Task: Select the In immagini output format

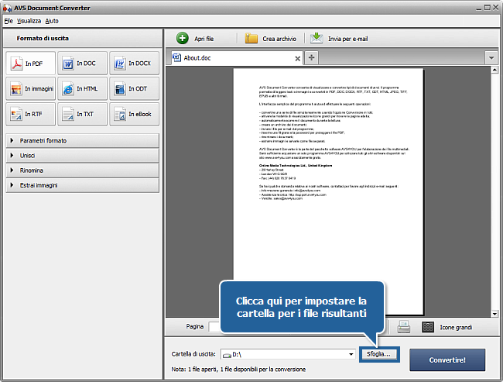Action: pyautogui.click(x=30, y=88)
